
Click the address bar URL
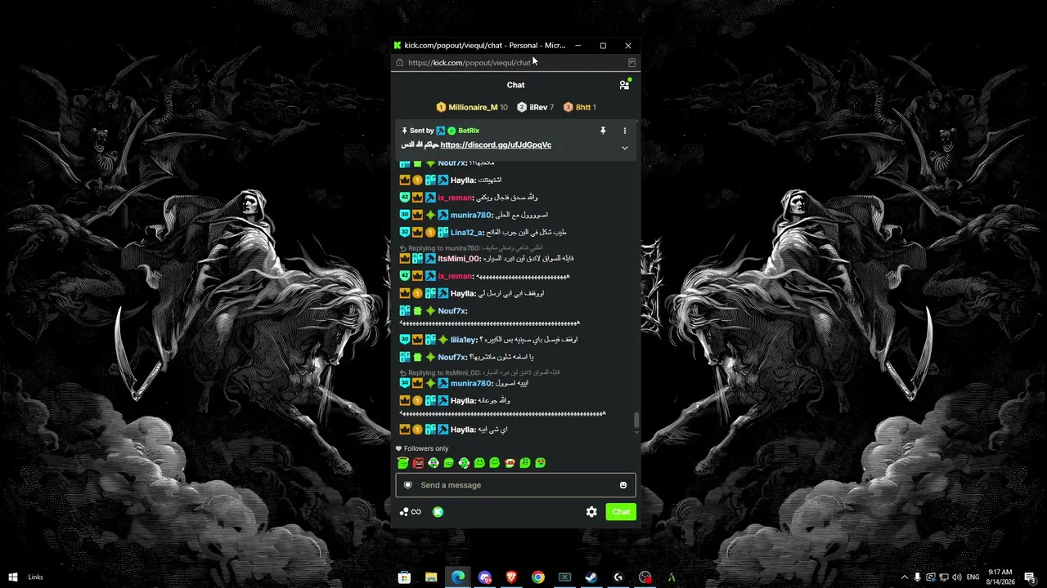point(470,63)
